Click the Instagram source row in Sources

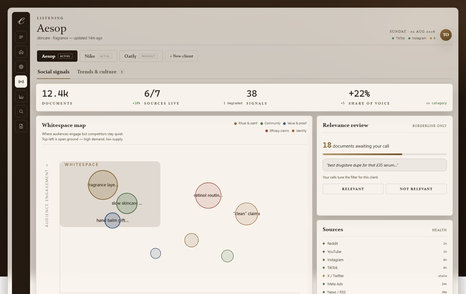point(384,260)
